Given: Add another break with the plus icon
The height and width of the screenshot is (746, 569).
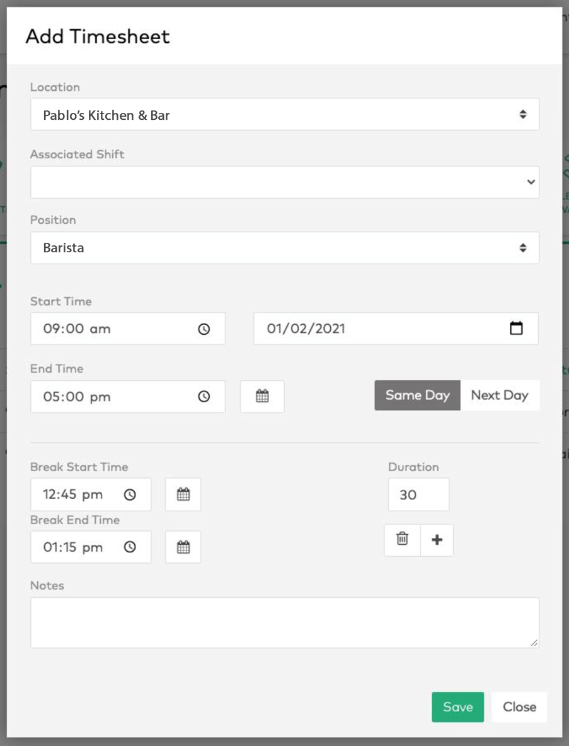Looking at the screenshot, I should pyautogui.click(x=437, y=540).
